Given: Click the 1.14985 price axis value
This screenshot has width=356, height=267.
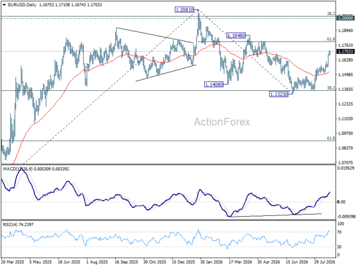Looking at the screenshot, I should [x=345, y=75].
